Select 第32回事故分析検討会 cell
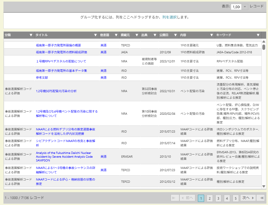 coord(149,91)
